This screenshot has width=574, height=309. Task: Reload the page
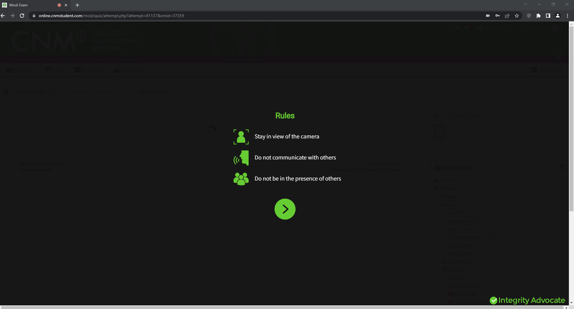tap(22, 16)
